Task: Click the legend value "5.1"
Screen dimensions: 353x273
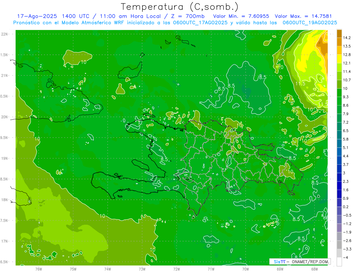Action: click(346, 148)
